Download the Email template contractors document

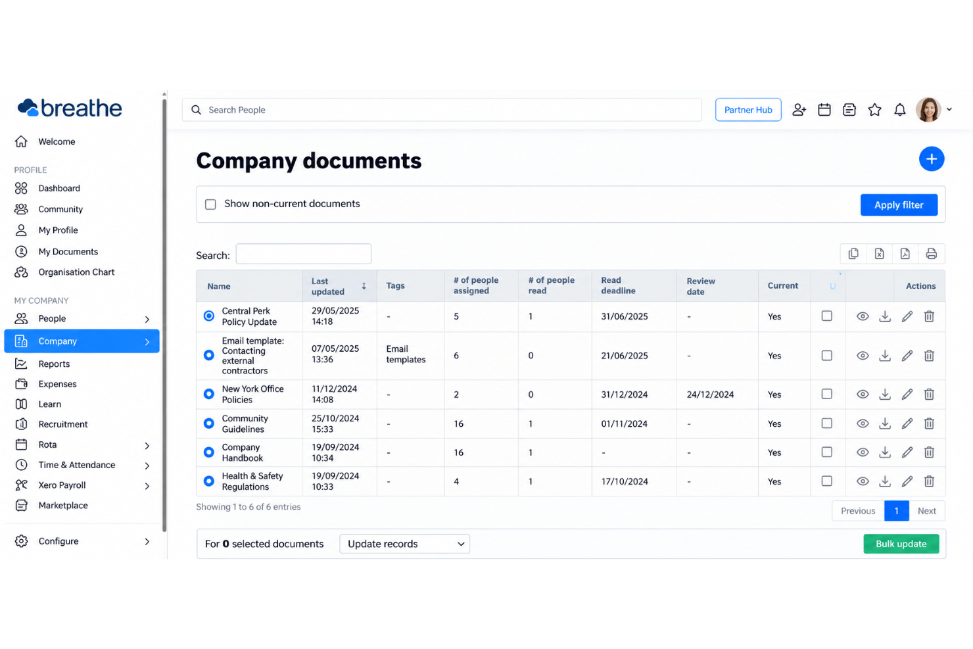click(x=885, y=356)
